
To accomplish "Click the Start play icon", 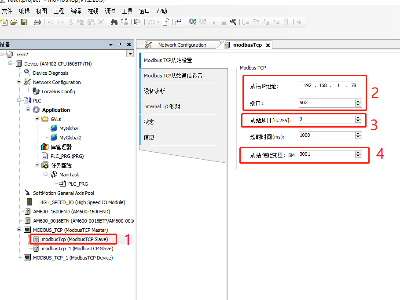I will click(x=214, y=23).
